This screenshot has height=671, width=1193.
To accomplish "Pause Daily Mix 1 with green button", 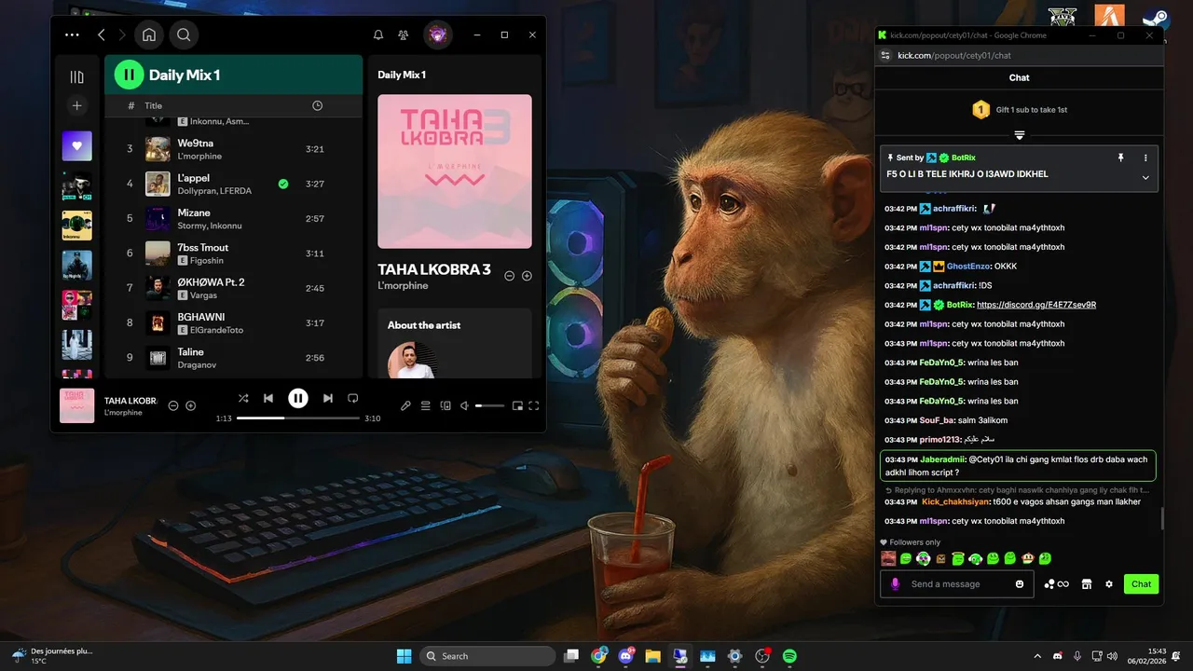I will [129, 75].
